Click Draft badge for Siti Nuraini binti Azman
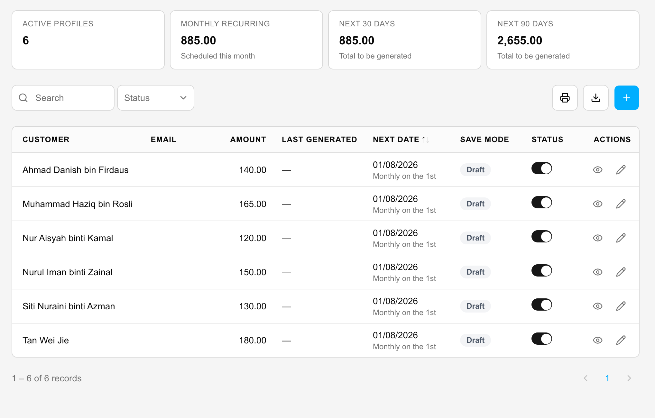This screenshot has height=418, width=655. point(475,306)
